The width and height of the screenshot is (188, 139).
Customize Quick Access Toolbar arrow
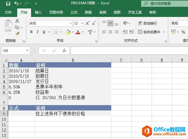36,4
